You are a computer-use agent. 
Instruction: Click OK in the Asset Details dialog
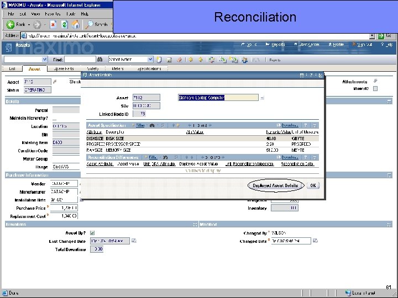(x=313, y=185)
